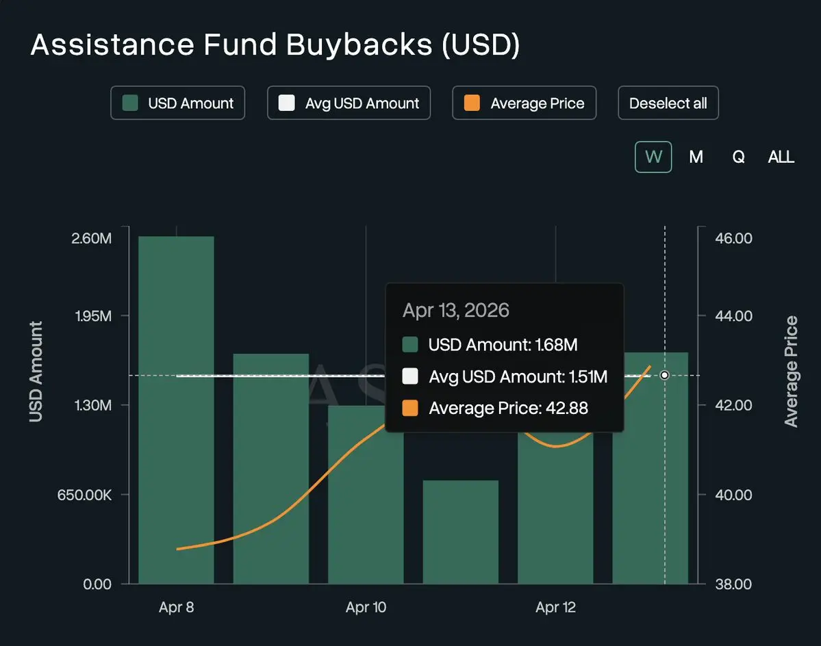Click the Apr 12 x-axis label
The width and height of the screenshot is (821, 646).
555,608
